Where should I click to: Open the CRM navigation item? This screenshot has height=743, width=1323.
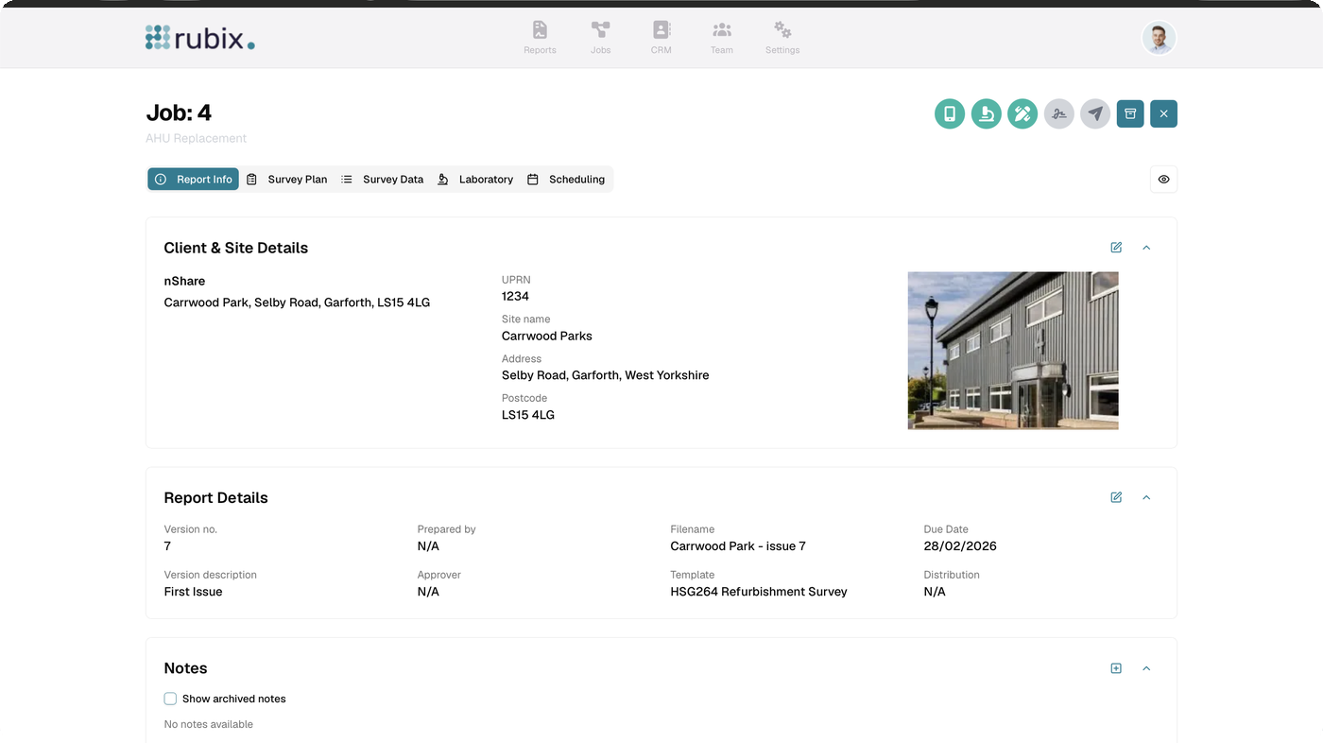tap(661, 38)
